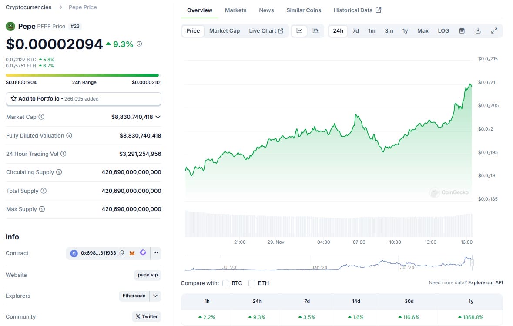513x326 pixels.
Task: Click the 30d 116.6% change value
Action: point(408,317)
